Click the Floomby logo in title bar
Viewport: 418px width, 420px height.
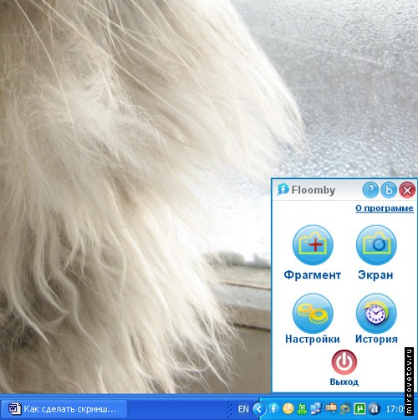tap(283, 190)
